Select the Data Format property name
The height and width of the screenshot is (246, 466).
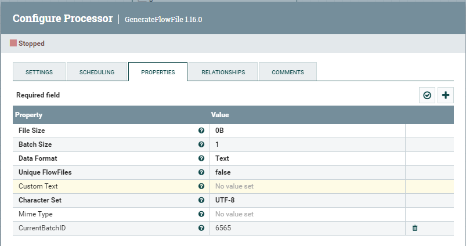[38, 158]
